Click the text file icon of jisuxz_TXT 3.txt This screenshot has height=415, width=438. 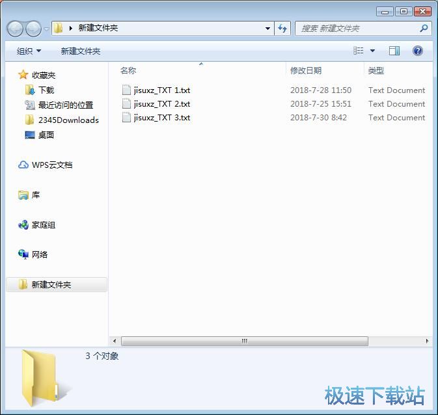(126, 117)
